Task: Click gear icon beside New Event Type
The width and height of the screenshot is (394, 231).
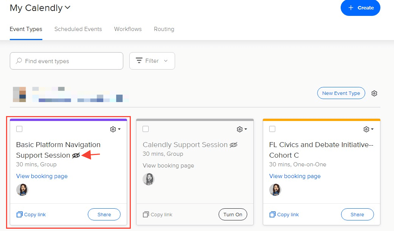Action: pyautogui.click(x=374, y=93)
